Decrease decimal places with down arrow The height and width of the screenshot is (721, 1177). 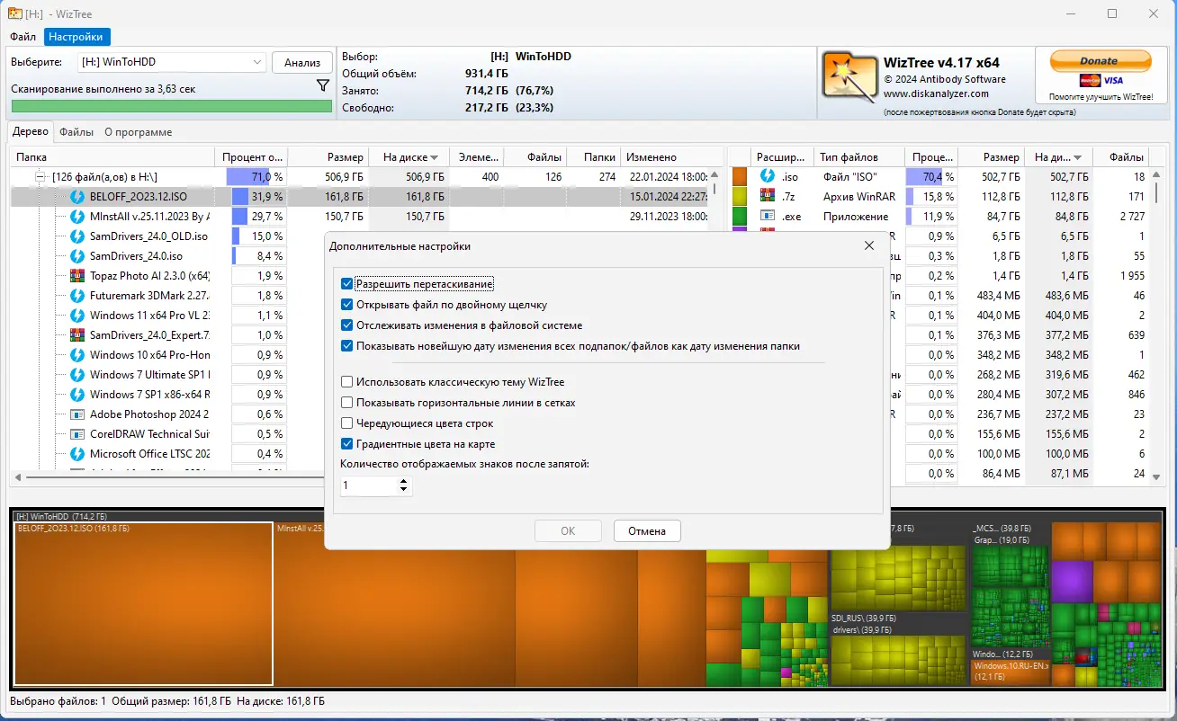[403, 490]
